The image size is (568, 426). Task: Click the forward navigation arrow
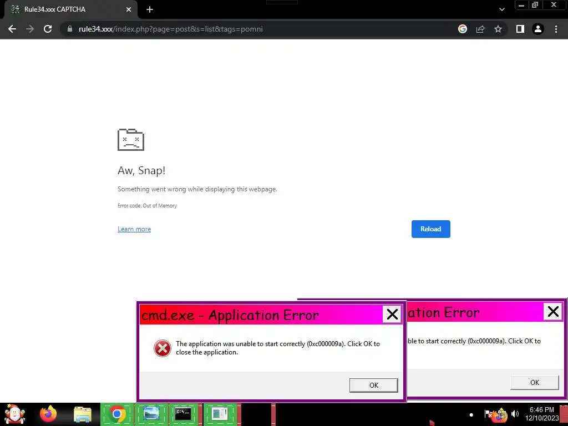click(x=30, y=29)
